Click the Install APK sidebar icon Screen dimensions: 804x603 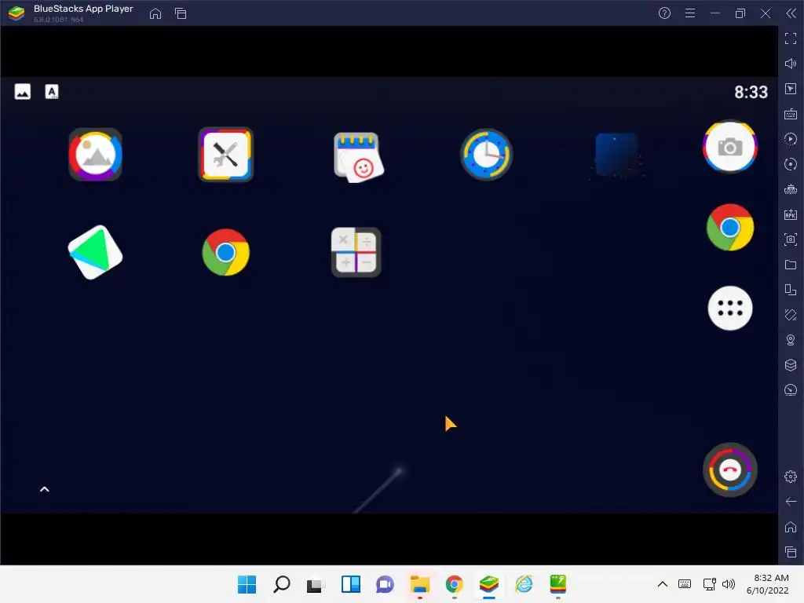pyautogui.click(x=791, y=214)
